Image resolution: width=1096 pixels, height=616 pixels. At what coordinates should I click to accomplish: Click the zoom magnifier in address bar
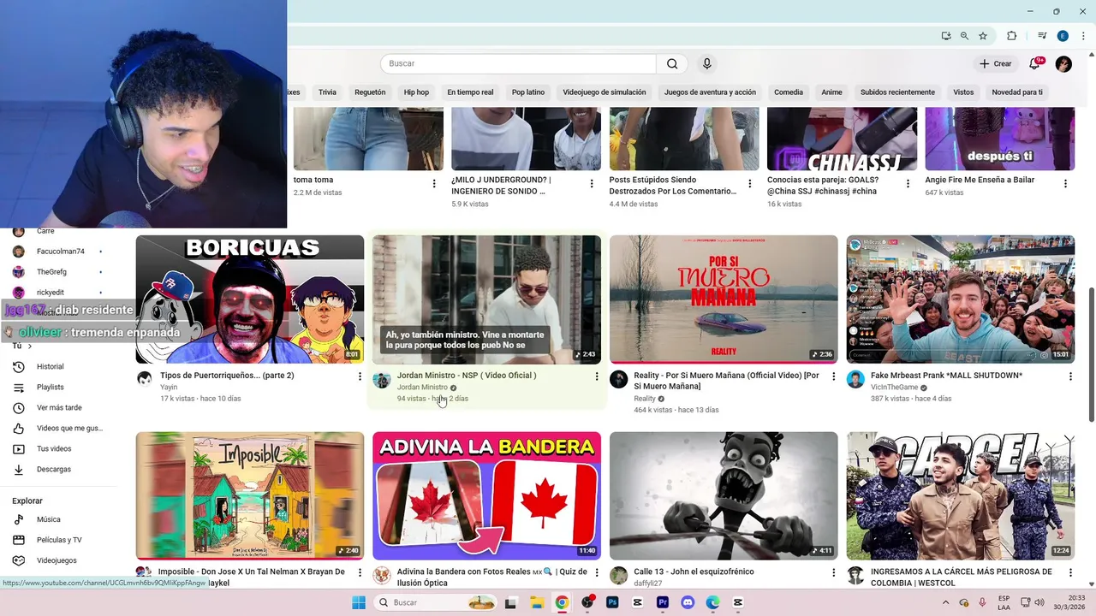pos(964,36)
